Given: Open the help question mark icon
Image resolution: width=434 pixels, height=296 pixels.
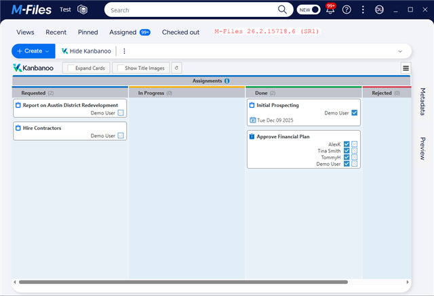Looking at the screenshot, I should coord(347,10).
